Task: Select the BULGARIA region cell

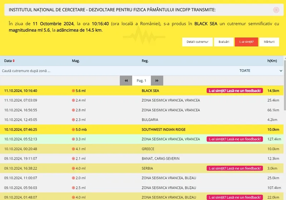Action: [x=150, y=120]
